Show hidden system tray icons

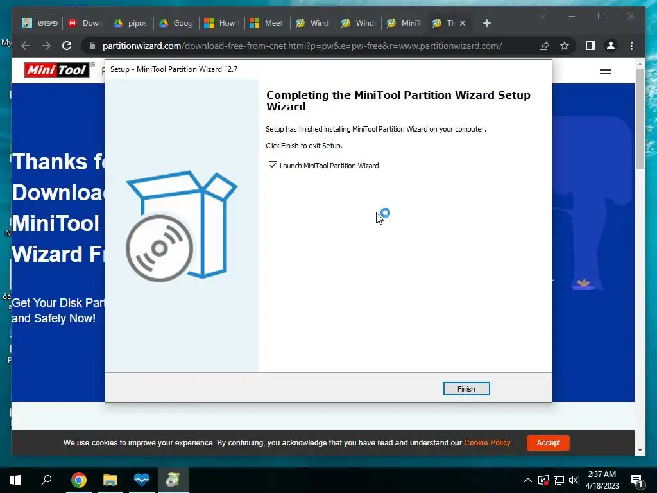pyautogui.click(x=528, y=480)
